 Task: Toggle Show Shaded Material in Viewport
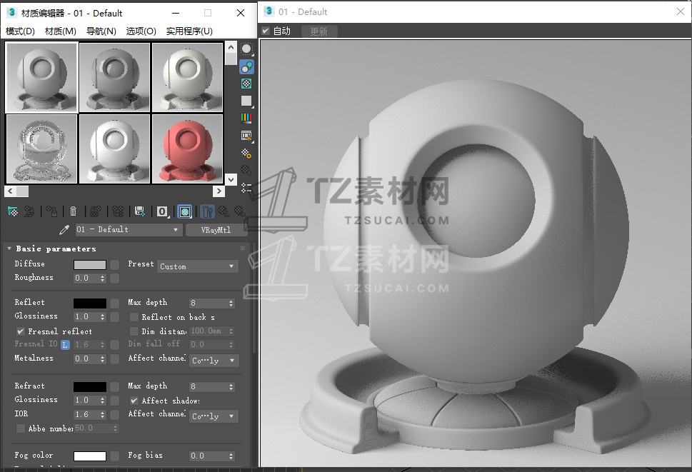tap(185, 211)
